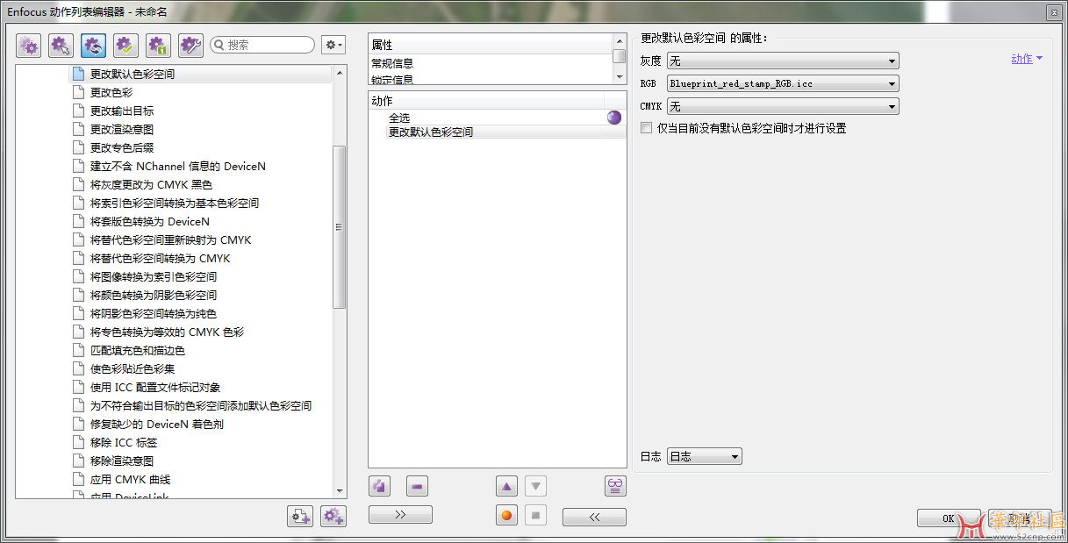Image resolution: width=1068 pixels, height=543 pixels.
Task: Select 移除渲染意图
Action: pos(122,461)
